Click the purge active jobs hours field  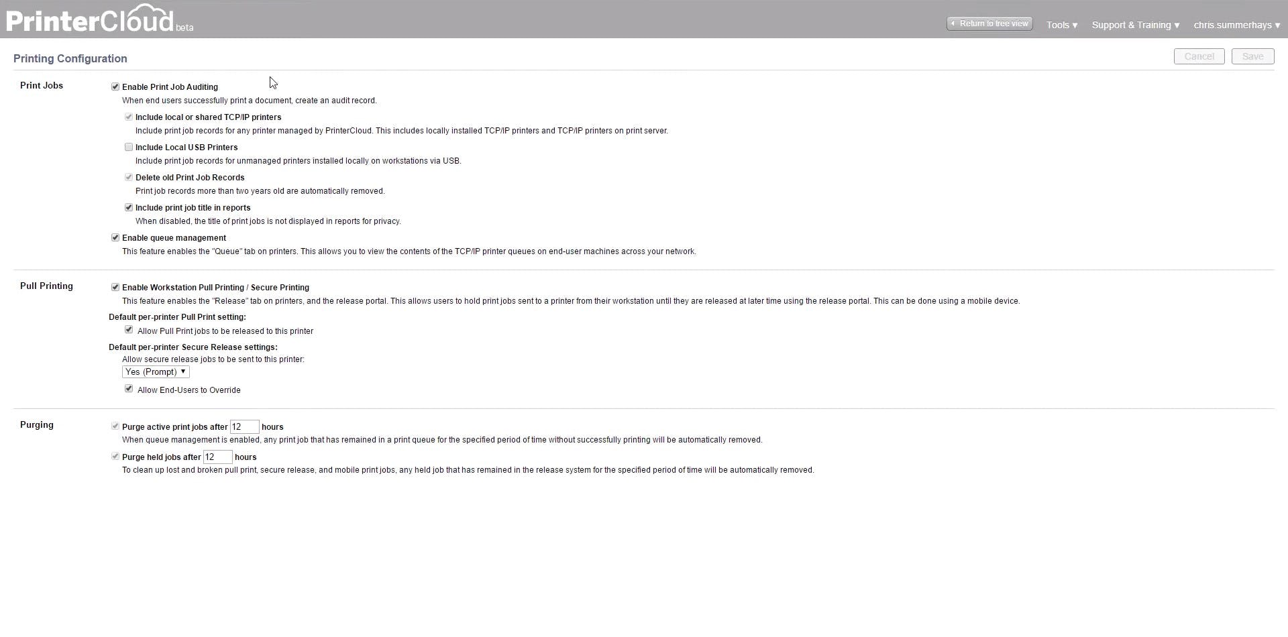coord(245,426)
